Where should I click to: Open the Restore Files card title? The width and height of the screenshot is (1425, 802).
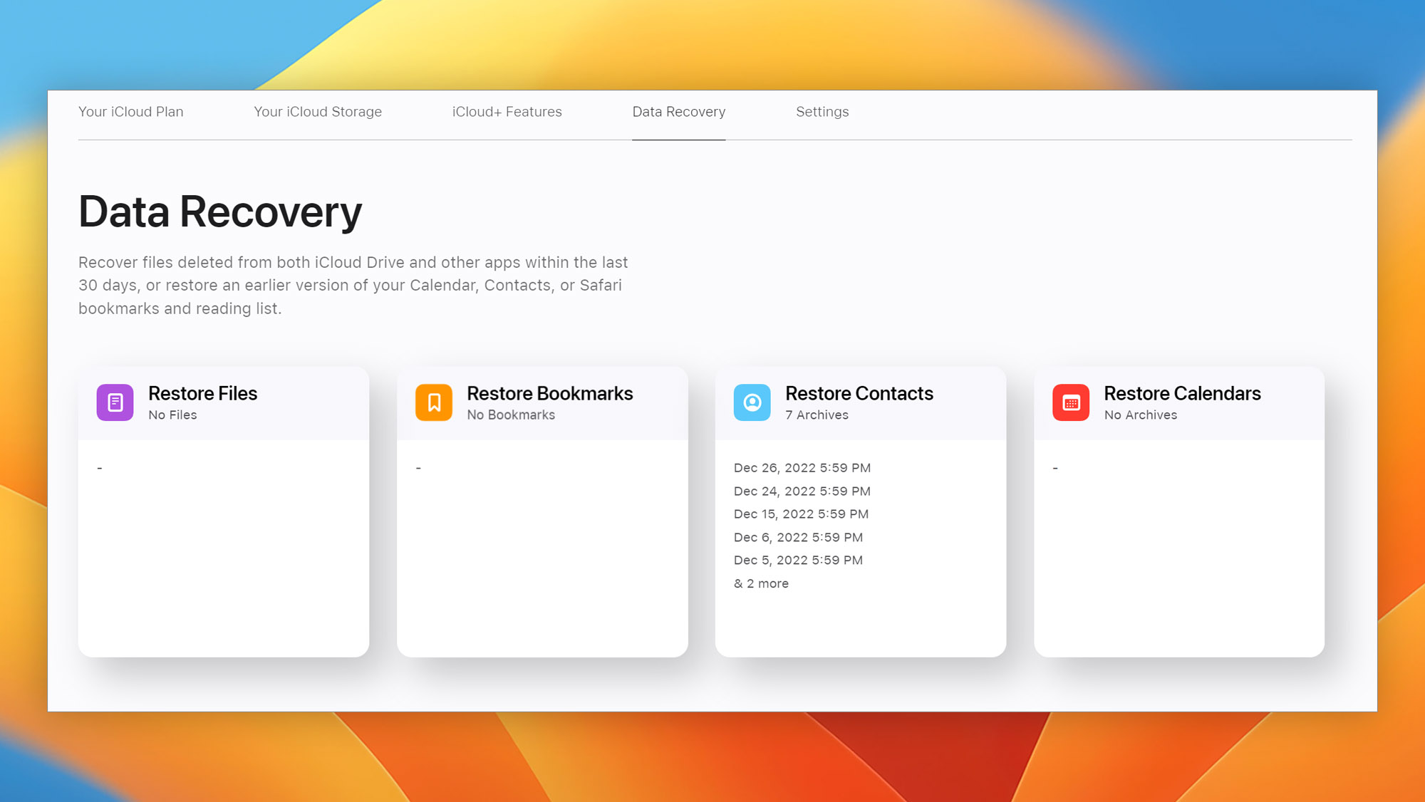pyautogui.click(x=203, y=393)
